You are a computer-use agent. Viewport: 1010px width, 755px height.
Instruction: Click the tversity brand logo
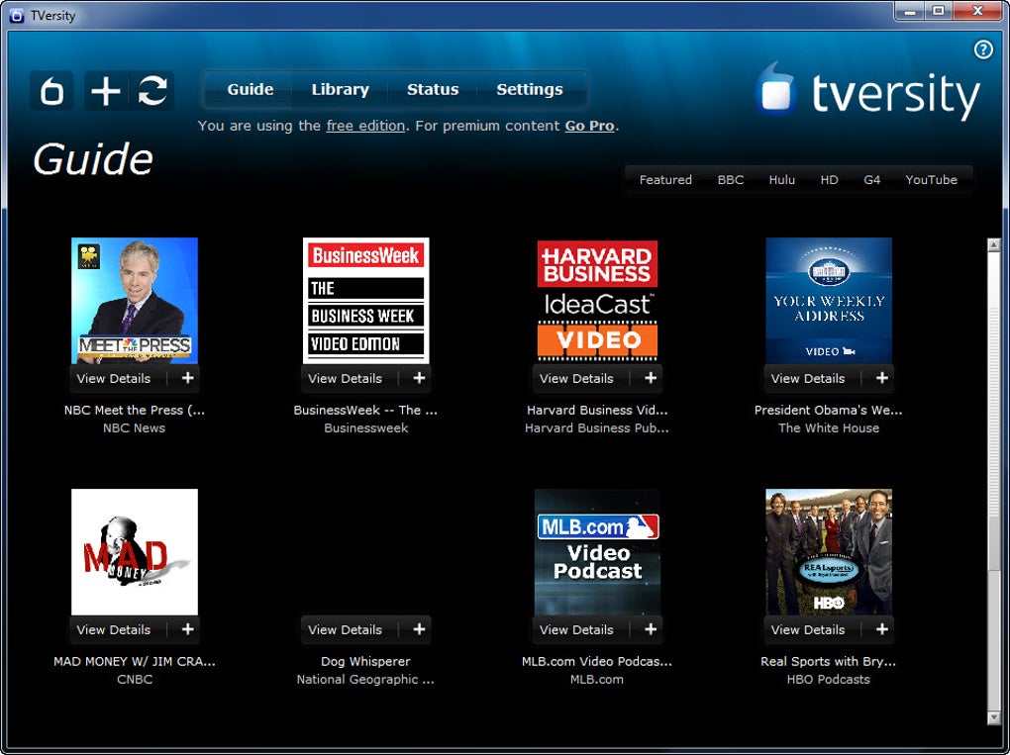[x=867, y=92]
